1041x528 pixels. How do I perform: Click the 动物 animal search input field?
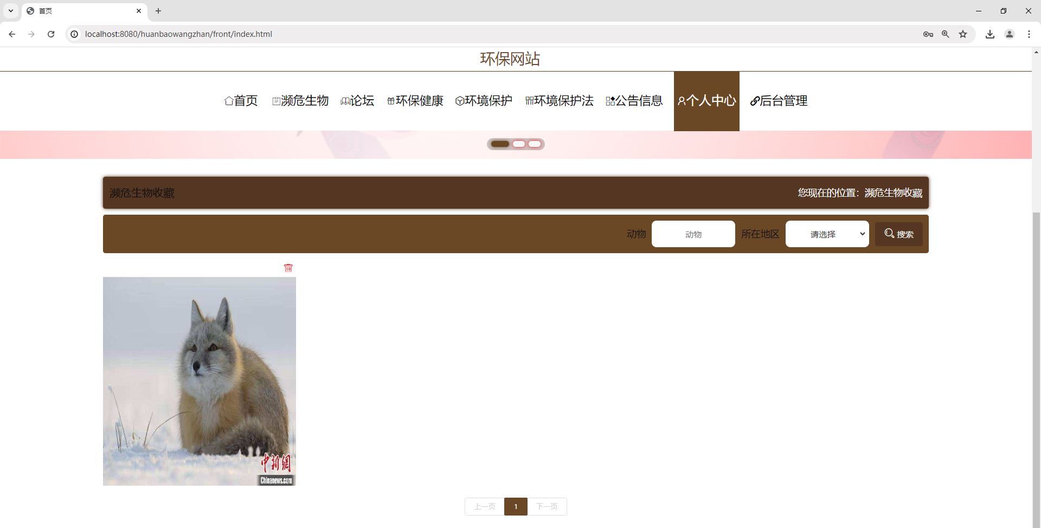pos(693,234)
